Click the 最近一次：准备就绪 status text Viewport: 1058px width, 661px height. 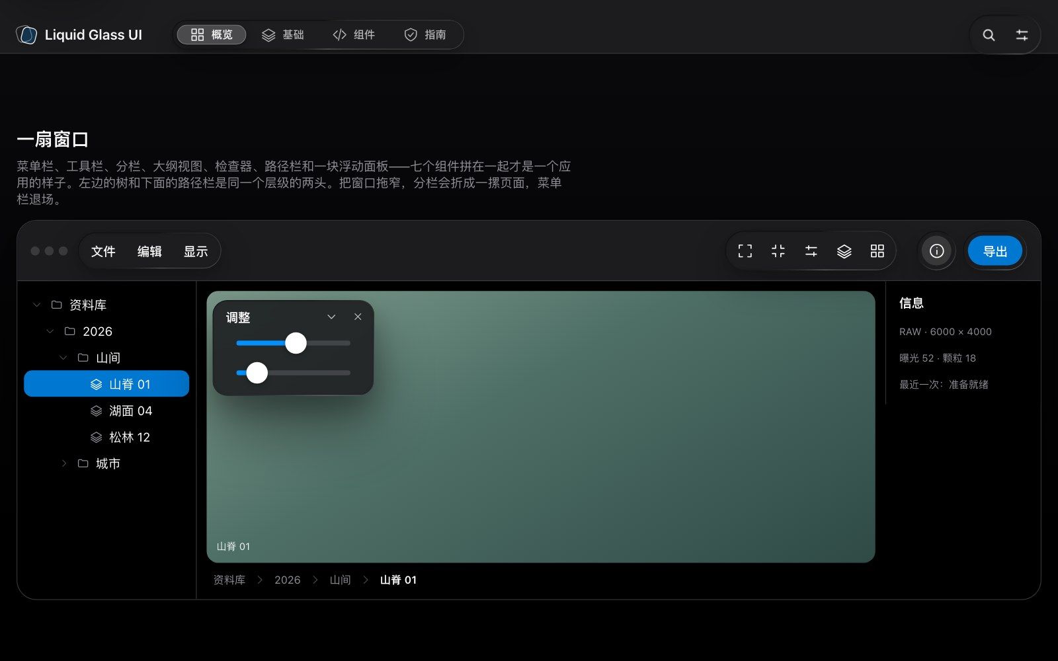click(944, 385)
